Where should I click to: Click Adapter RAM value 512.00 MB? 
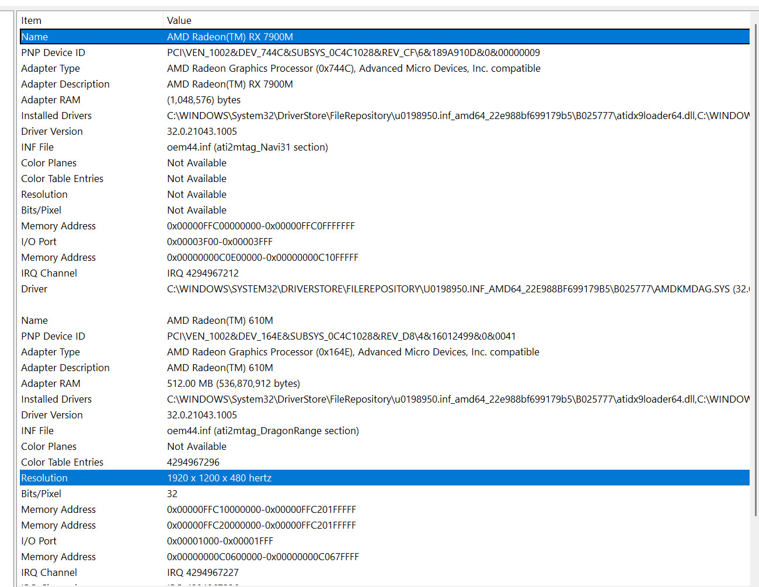click(x=234, y=383)
